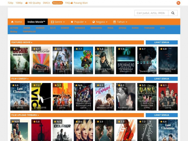This screenshot has height=141, width=188.
Task: Open the THAILAND category link
Action: [x=149, y=28]
